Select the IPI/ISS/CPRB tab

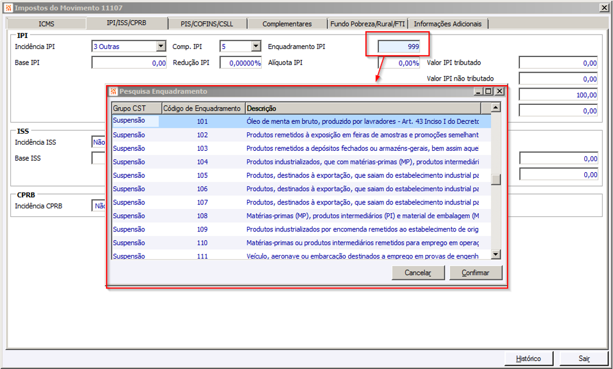point(126,23)
